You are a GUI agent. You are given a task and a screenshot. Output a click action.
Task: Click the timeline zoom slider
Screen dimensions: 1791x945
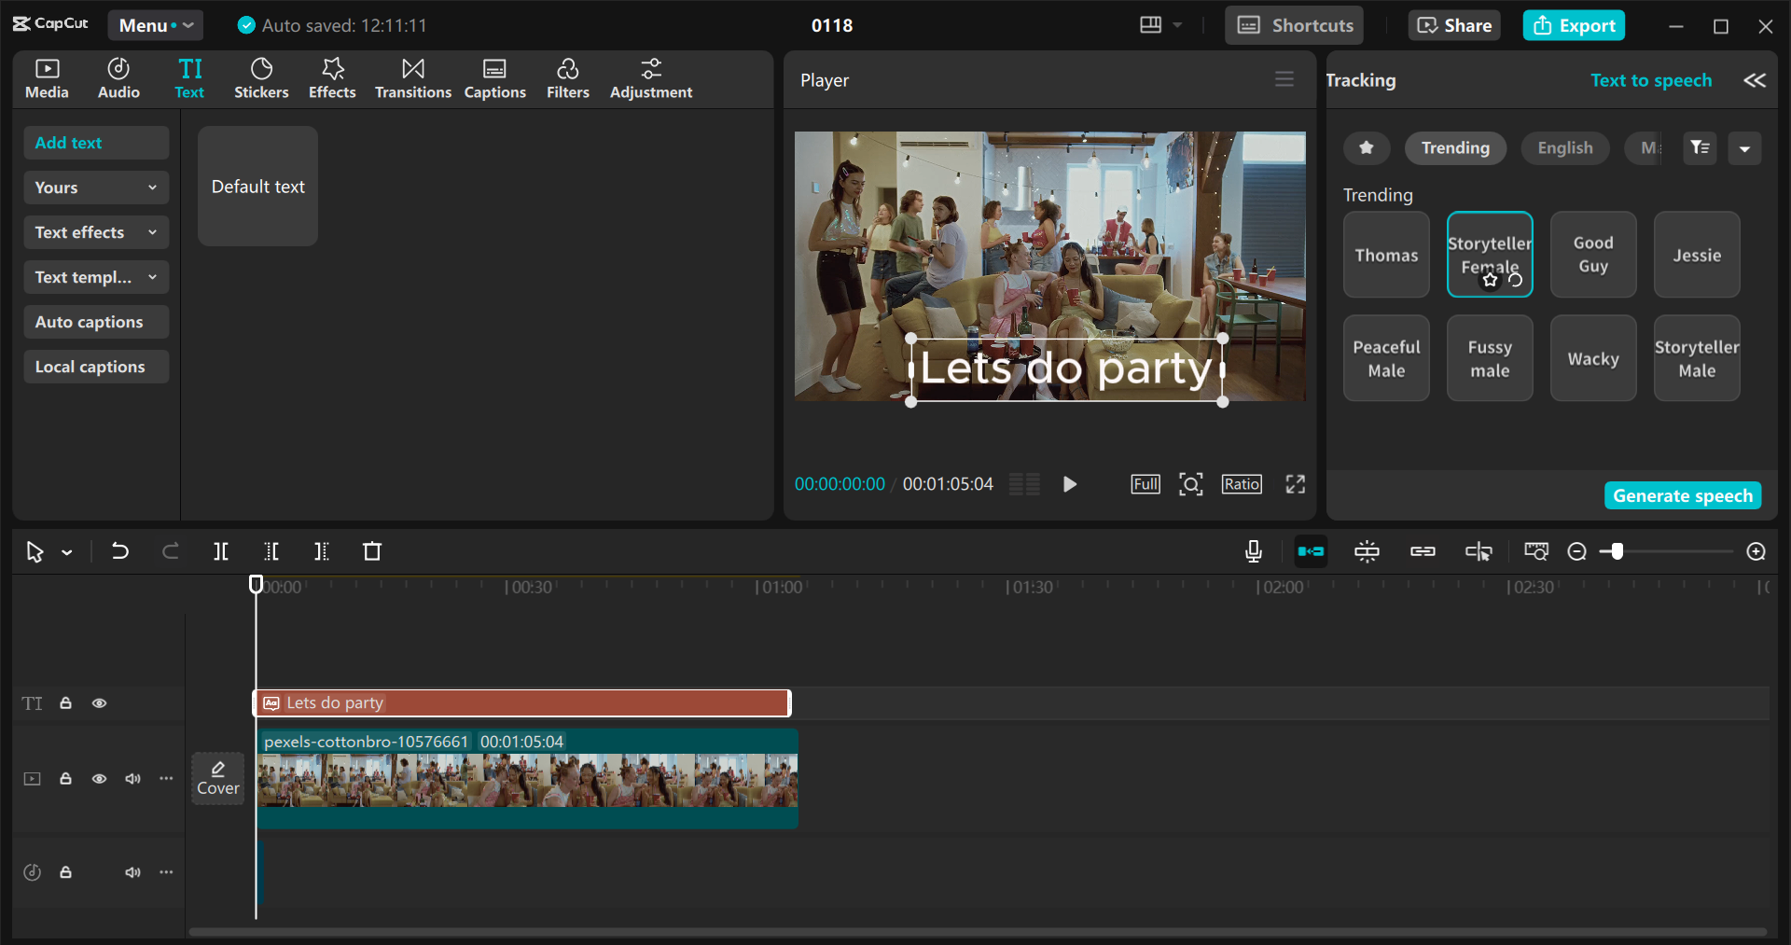point(1617,551)
